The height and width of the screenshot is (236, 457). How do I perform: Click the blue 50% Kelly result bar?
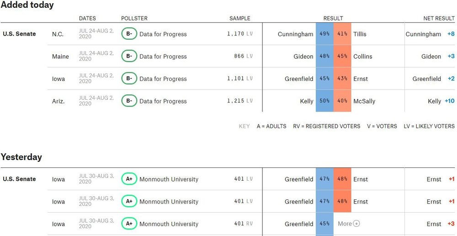pos(324,101)
